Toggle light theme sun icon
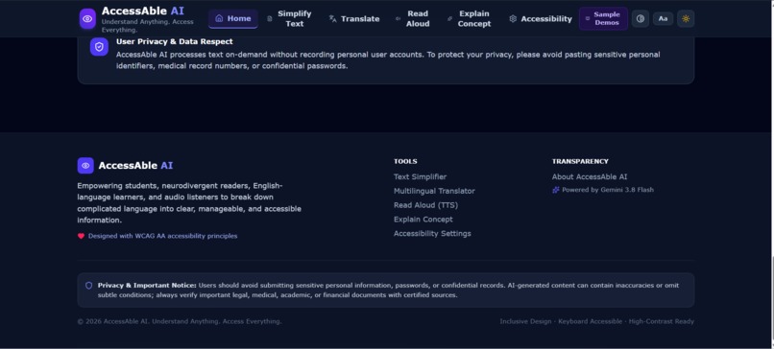 coord(686,19)
